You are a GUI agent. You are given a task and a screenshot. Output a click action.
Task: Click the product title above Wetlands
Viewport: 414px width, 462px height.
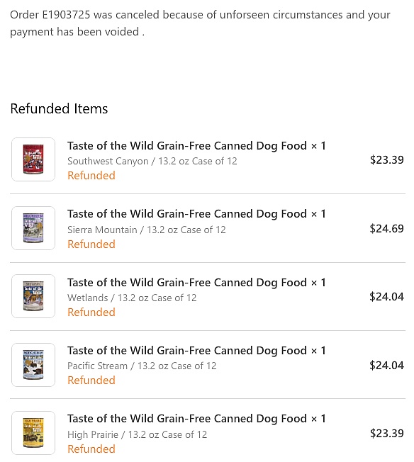click(196, 283)
